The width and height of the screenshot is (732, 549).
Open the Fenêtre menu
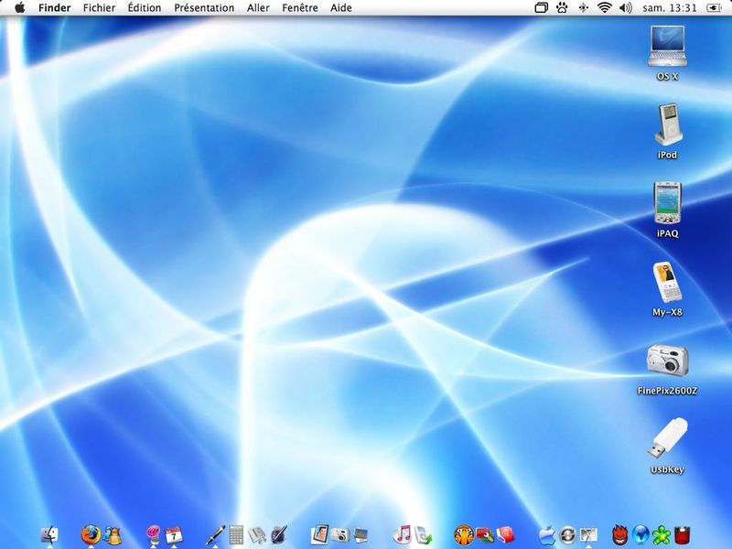tap(300, 8)
